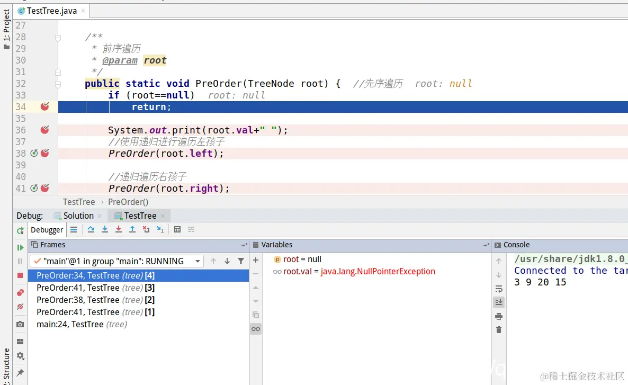
Task: Toggle the breakpoint on line 41
Action: [45, 188]
